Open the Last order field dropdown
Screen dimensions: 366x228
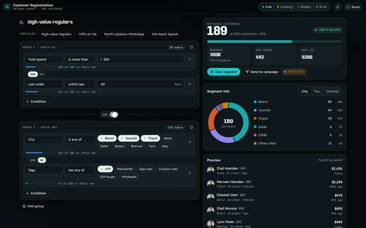44,84
